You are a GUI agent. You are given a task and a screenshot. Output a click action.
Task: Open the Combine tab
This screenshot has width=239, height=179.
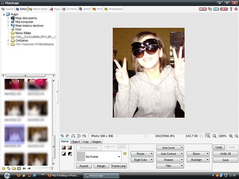click(69, 9)
